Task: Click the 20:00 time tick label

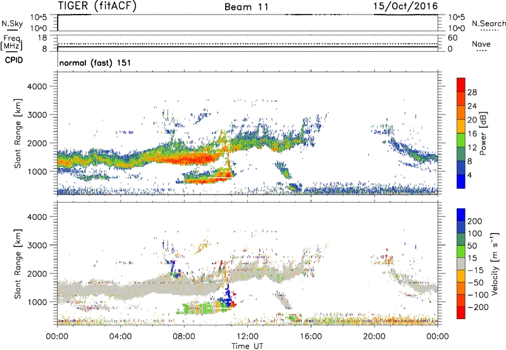Action: [374, 337]
